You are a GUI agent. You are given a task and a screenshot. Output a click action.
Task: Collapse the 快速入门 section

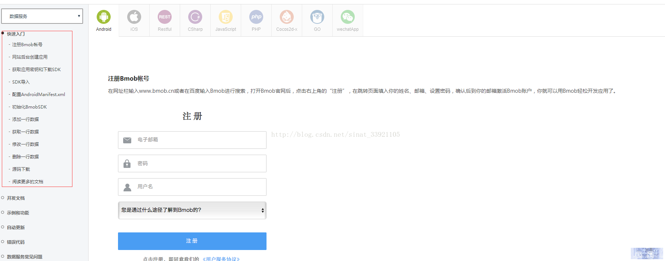point(16,34)
